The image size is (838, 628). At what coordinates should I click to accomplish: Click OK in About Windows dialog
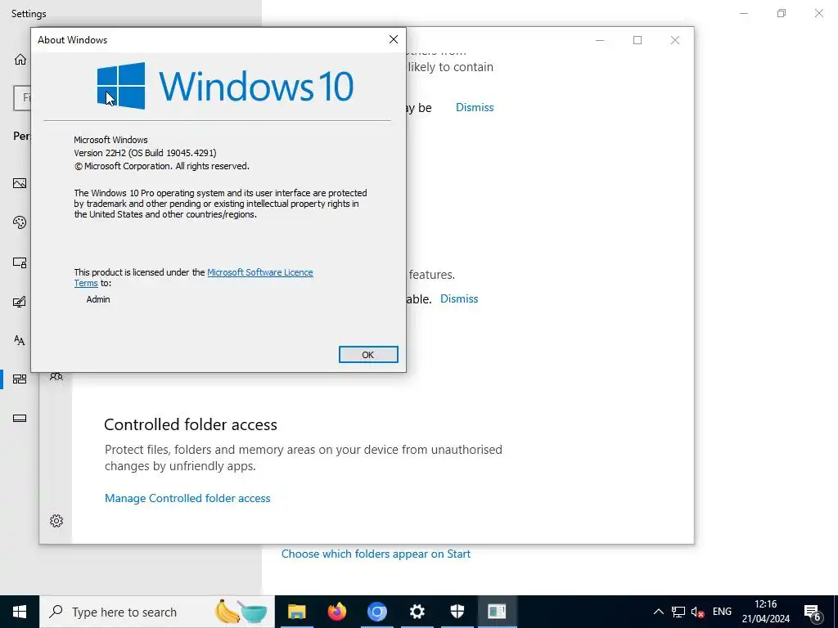click(x=368, y=355)
